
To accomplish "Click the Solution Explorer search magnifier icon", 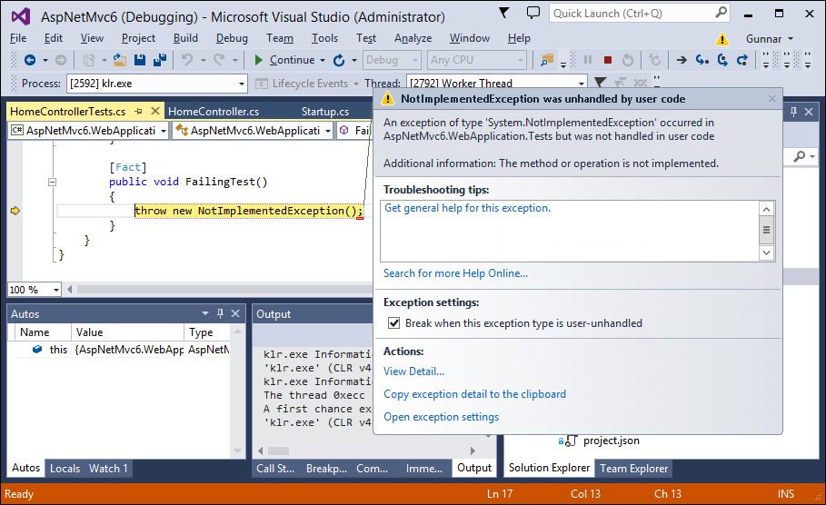I will click(x=800, y=156).
